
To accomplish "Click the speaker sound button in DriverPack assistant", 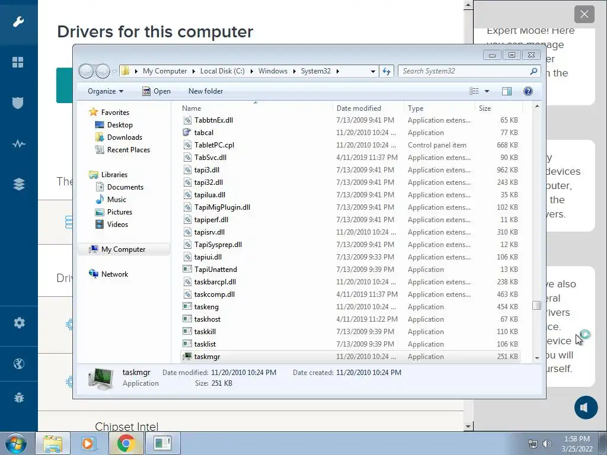I will (586, 408).
